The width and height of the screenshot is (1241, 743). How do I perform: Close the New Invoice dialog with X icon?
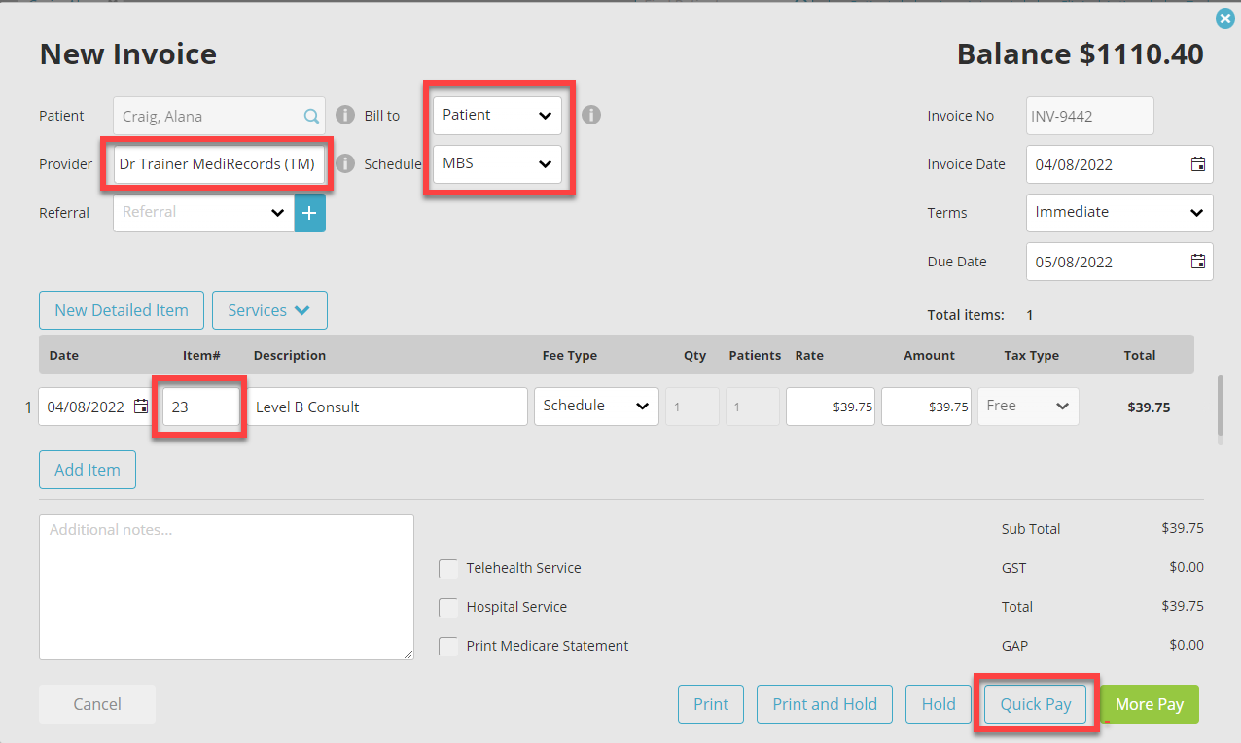coord(1224,18)
